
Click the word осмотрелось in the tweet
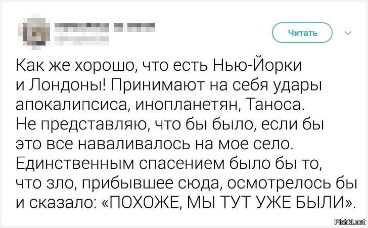[x=279, y=183]
